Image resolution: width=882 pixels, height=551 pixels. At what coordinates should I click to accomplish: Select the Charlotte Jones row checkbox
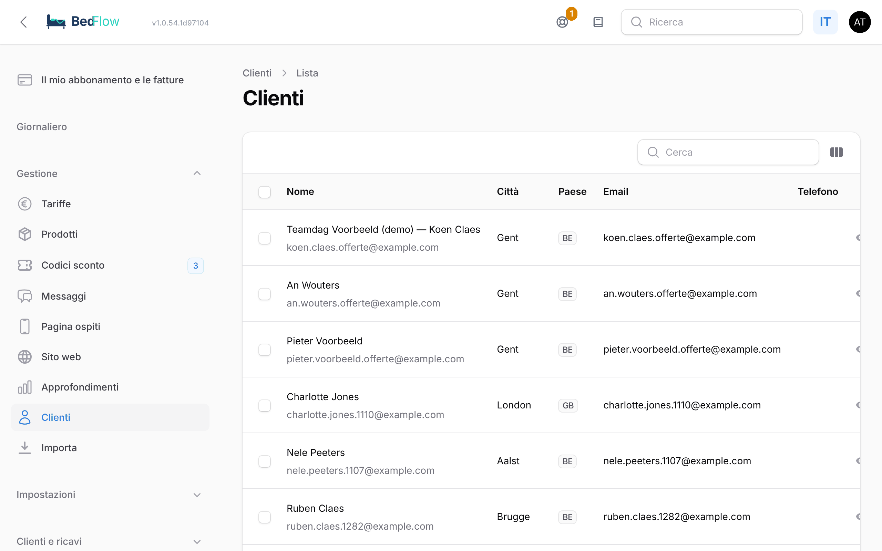click(x=265, y=406)
